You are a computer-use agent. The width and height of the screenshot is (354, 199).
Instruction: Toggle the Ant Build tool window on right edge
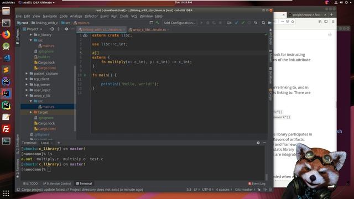tap(270, 36)
